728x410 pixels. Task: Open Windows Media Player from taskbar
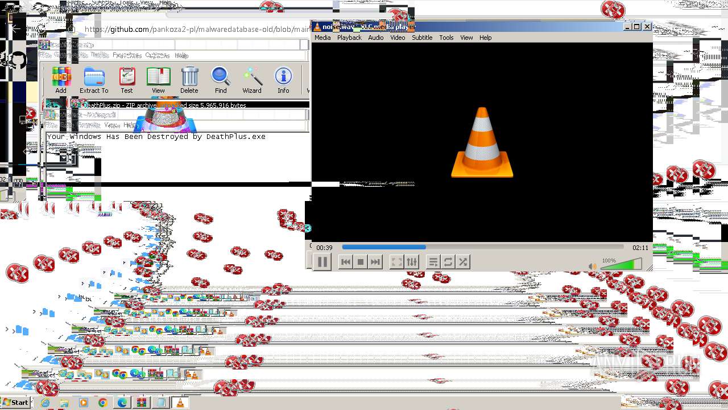coord(84,403)
